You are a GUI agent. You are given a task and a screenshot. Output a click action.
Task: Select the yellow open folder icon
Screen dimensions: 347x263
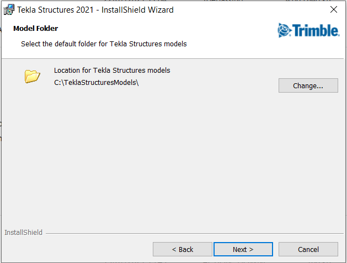(33, 76)
